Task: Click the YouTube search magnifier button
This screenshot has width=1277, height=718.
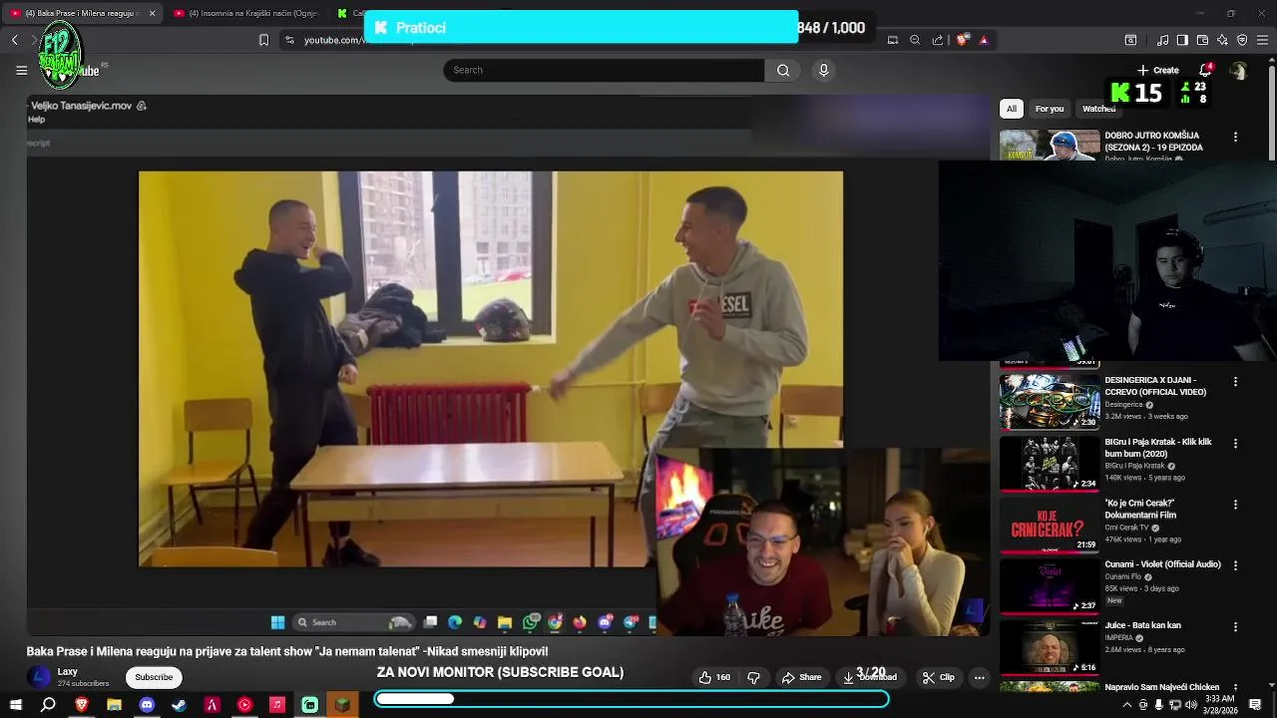Action: [783, 70]
